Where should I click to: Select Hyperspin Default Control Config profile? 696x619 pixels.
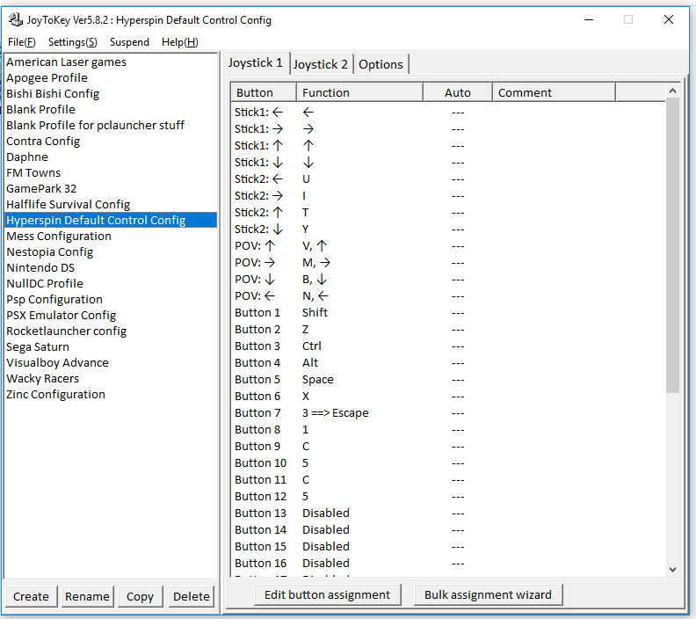[111, 220]
